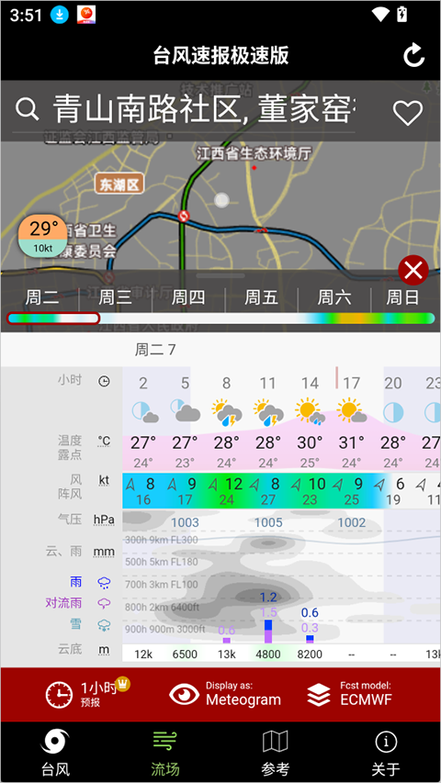Select 周四 in the day bar
This screenshot has height=783, width=441.
tap(188, 298)
